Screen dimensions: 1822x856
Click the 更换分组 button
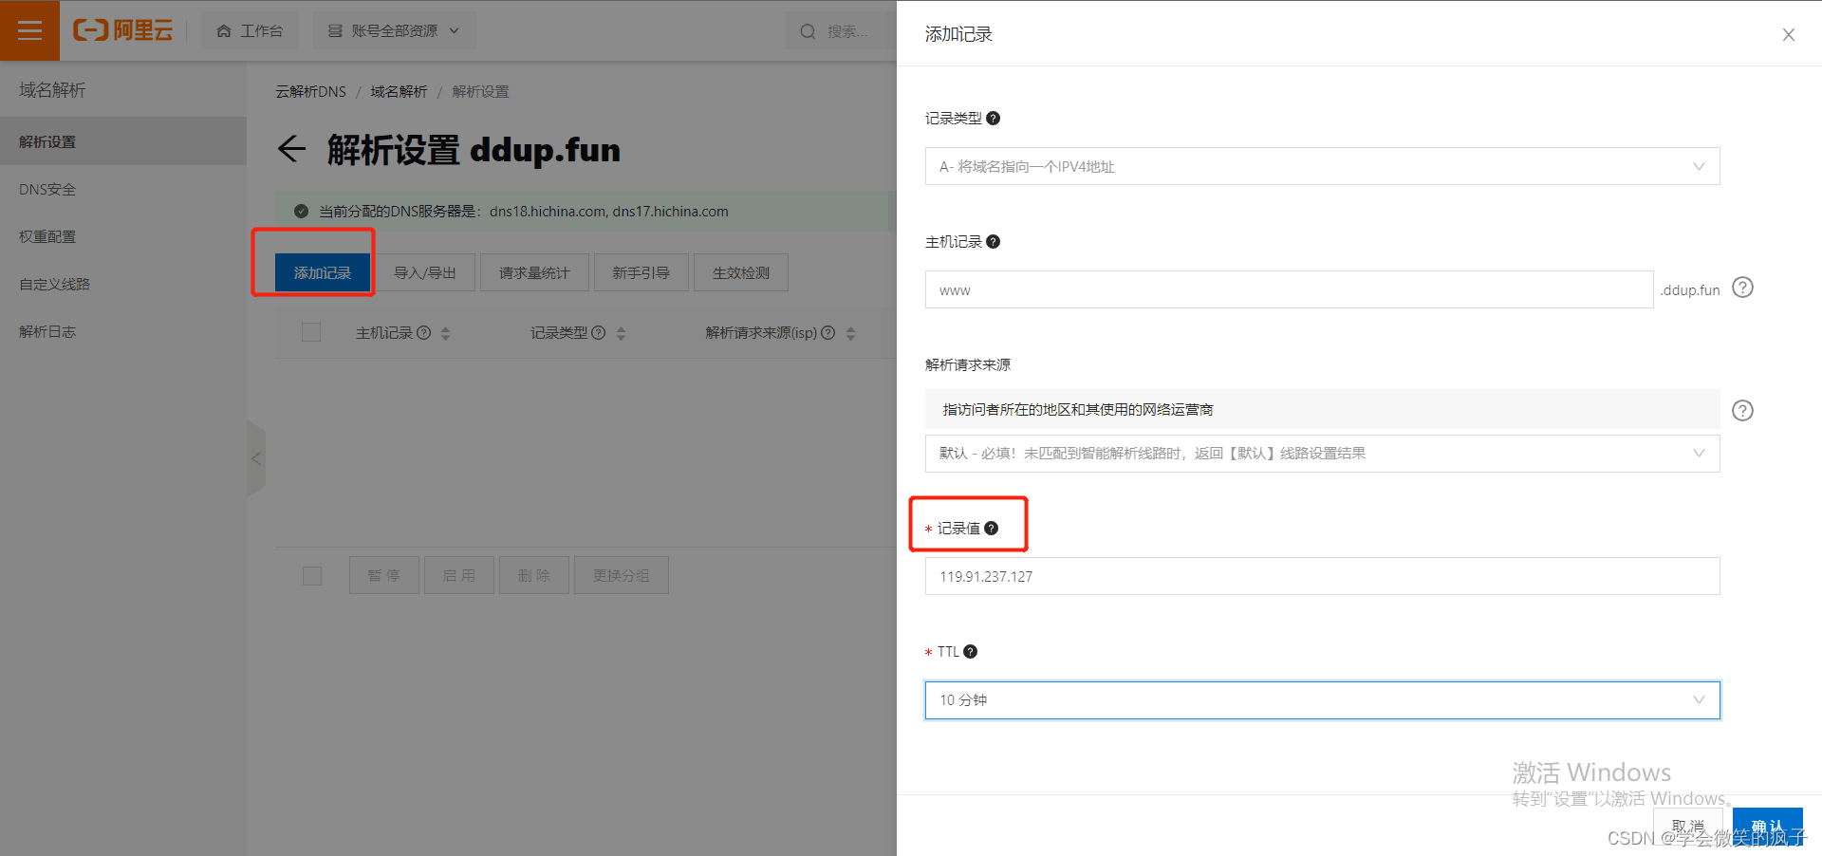(622, 575)
